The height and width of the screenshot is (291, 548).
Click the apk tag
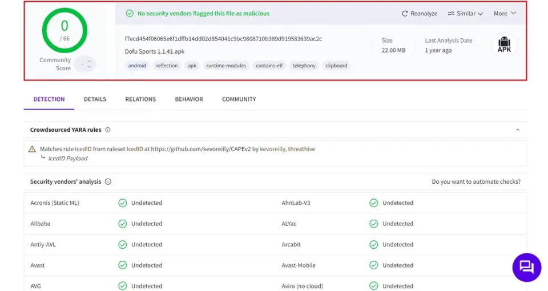192,66
